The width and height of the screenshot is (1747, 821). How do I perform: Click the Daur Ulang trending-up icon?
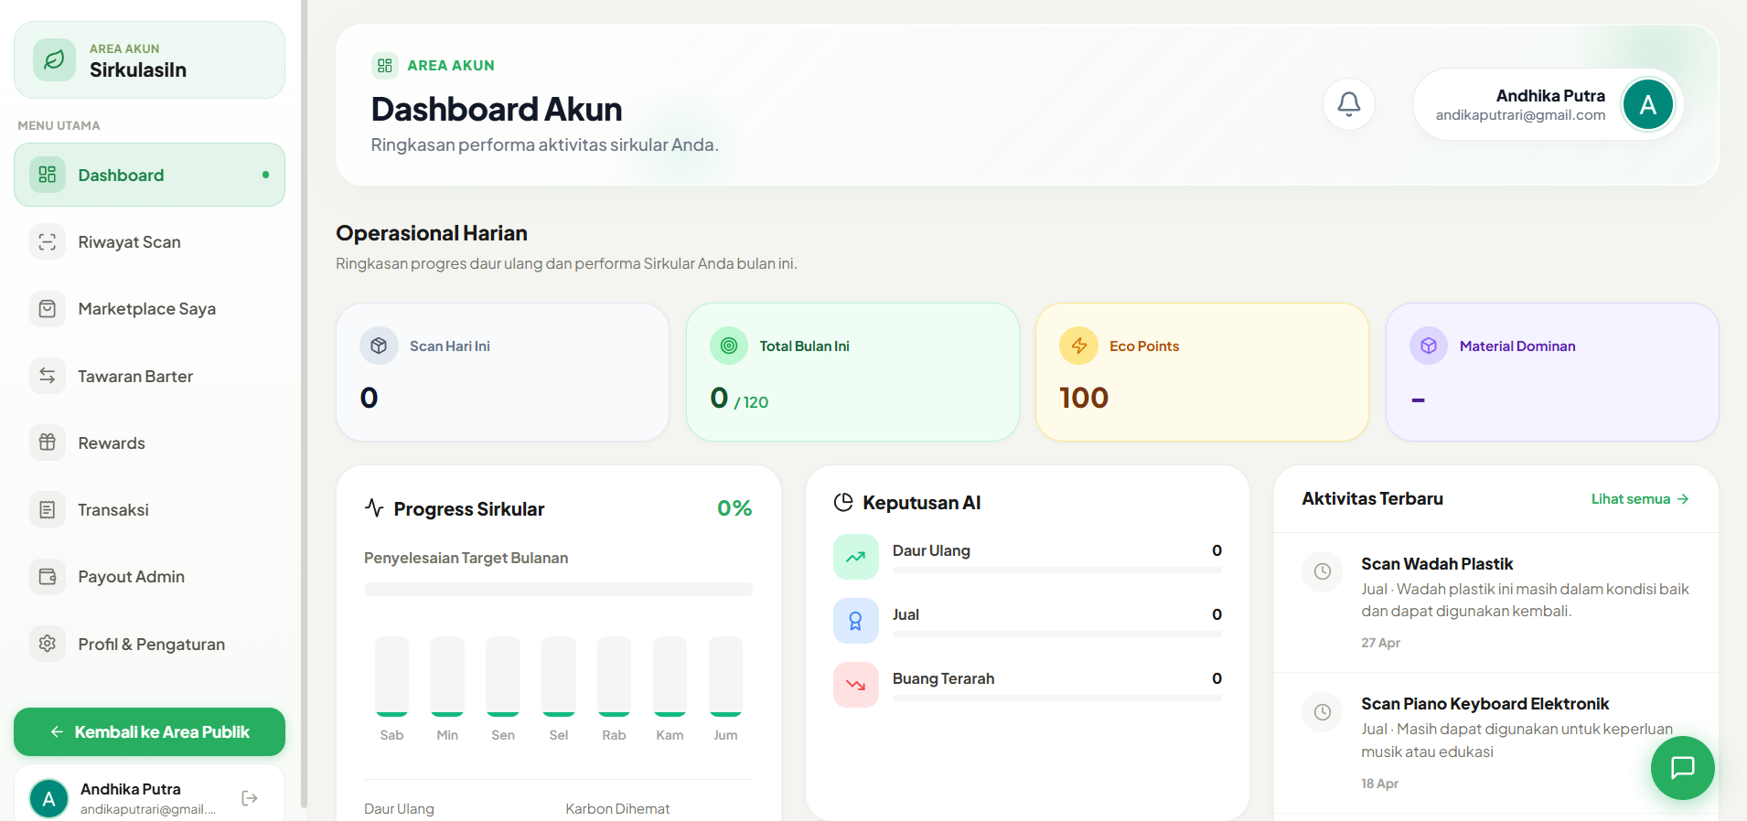(x=856, y=557)
